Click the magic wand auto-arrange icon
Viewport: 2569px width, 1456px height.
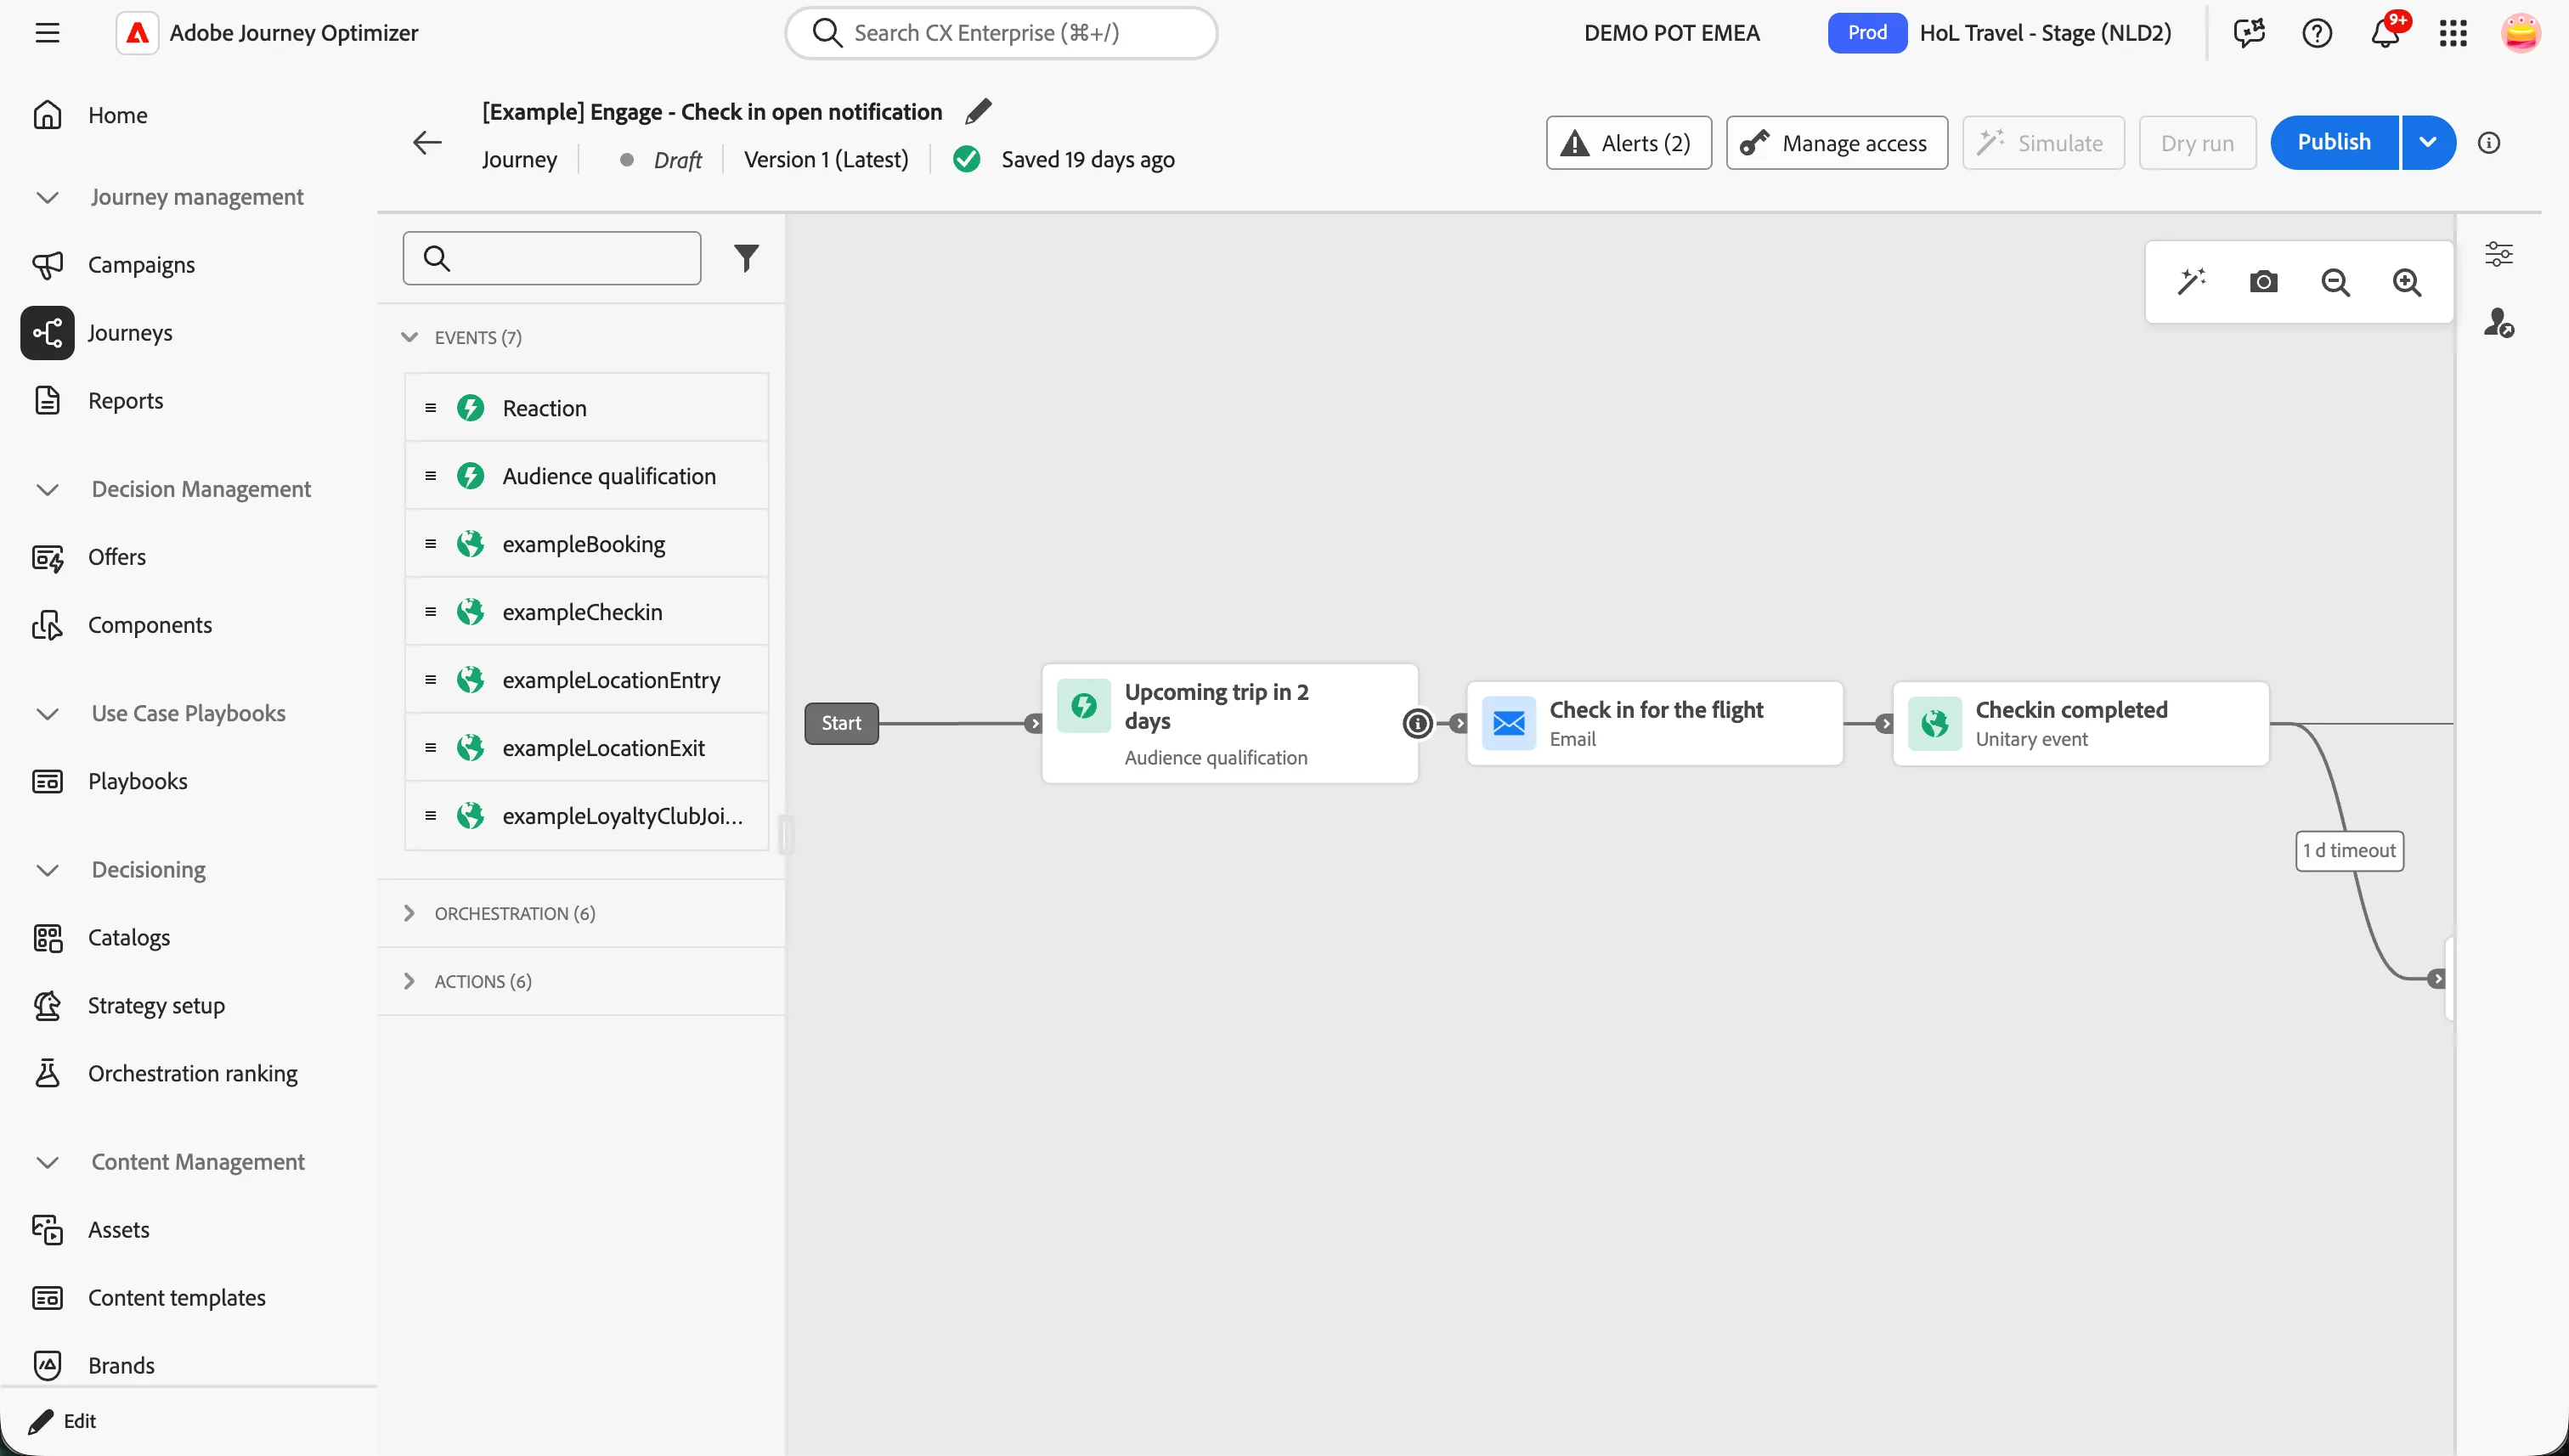(x=2192, y=282)
